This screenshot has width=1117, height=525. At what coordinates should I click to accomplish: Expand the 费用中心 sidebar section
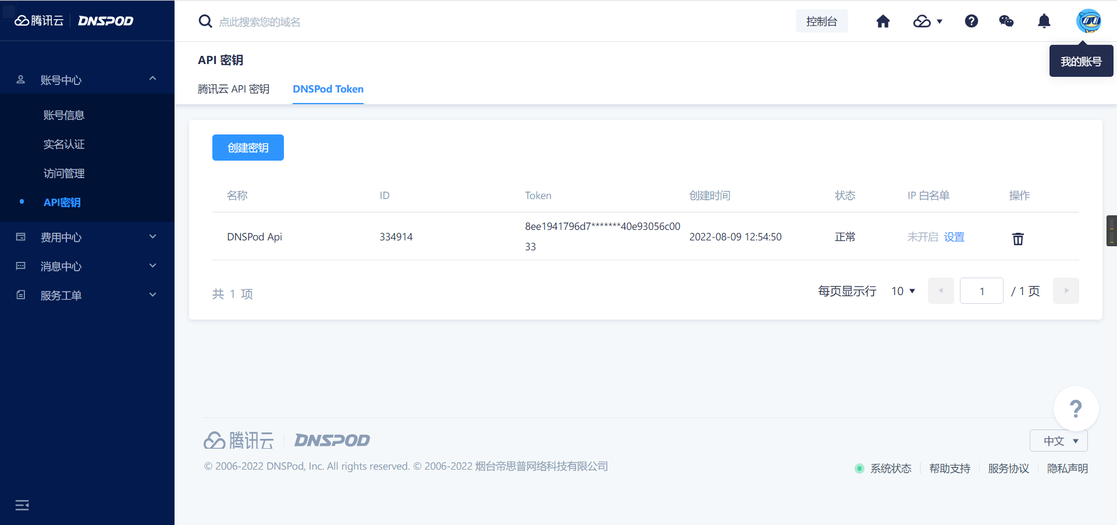[87, 237]
